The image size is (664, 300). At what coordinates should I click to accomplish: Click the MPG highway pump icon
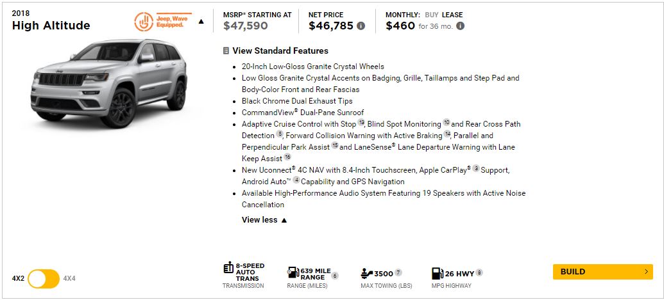(x=438, y=273)
